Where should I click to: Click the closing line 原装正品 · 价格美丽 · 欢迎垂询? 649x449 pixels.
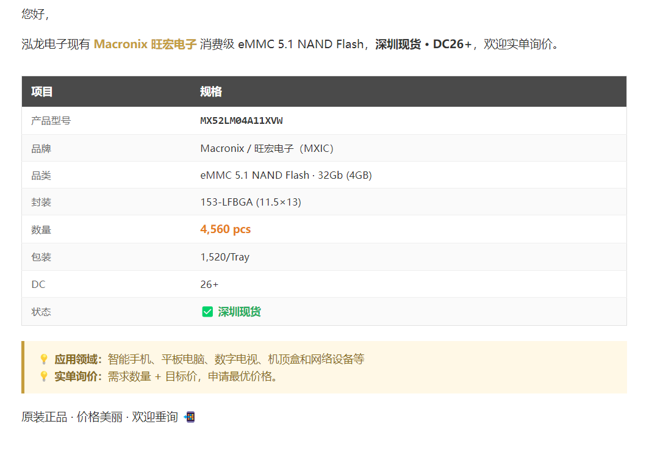tap(100, 417)
